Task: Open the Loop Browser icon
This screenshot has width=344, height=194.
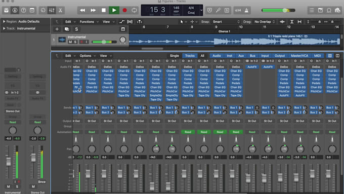Action: (329, 10)
